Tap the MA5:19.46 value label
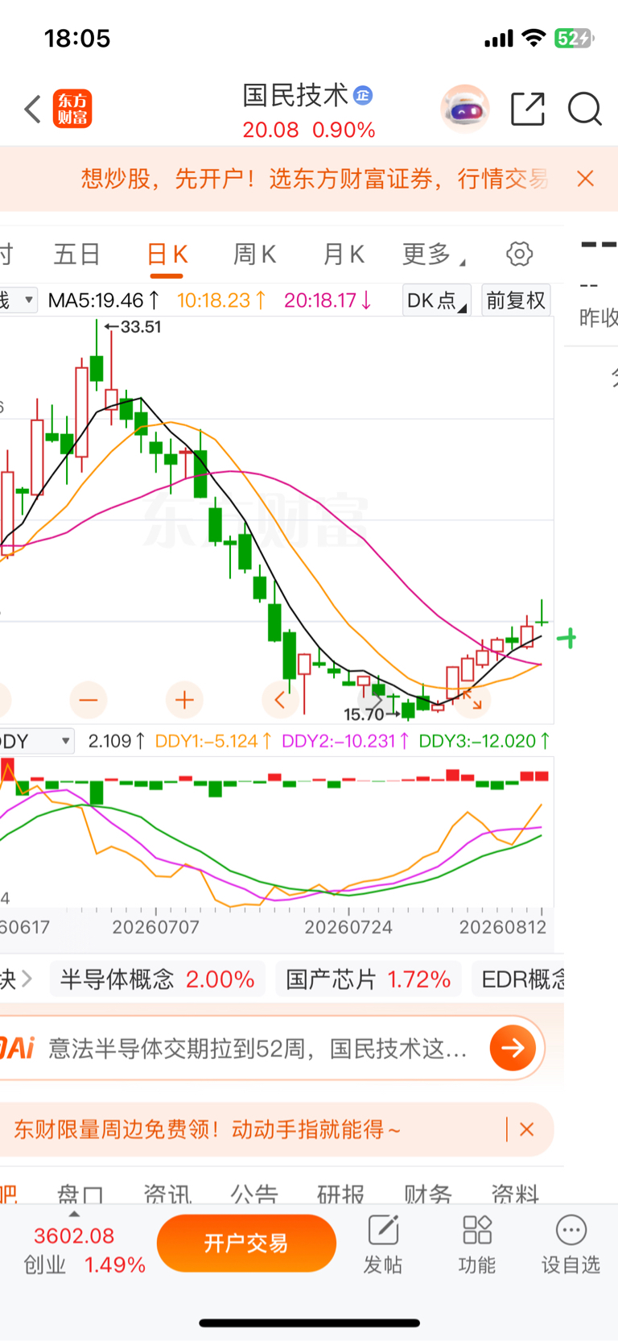This screenshot has width=618, height=1341. pos(103,300)
